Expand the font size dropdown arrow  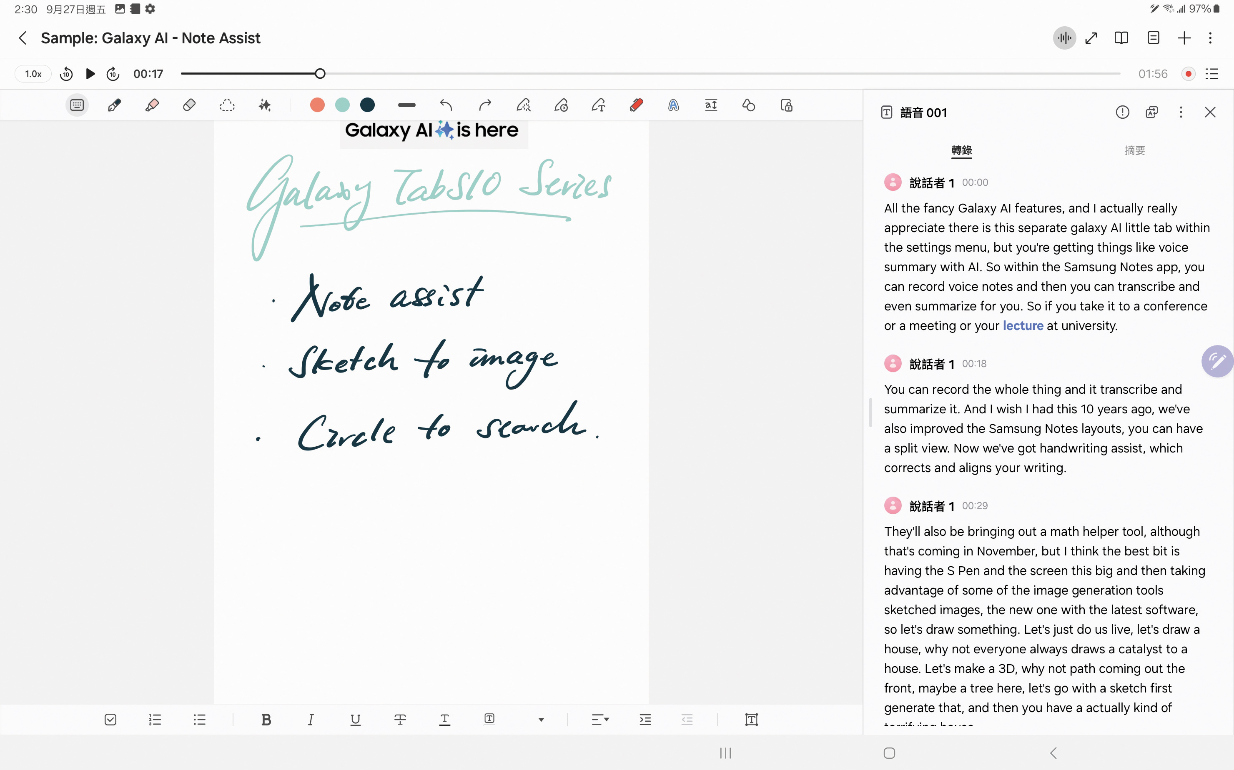click(x=541, y=719)
